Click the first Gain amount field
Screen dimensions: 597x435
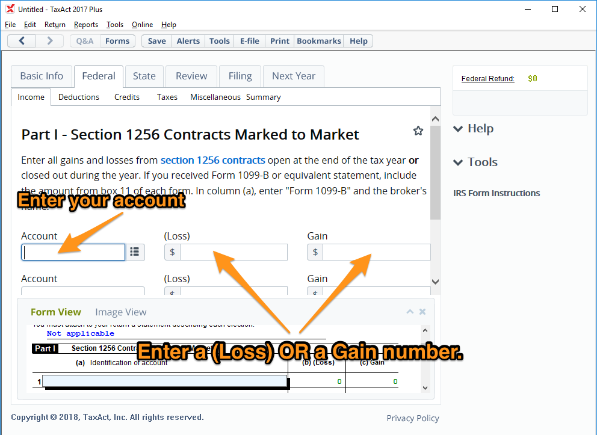point(376,252)
